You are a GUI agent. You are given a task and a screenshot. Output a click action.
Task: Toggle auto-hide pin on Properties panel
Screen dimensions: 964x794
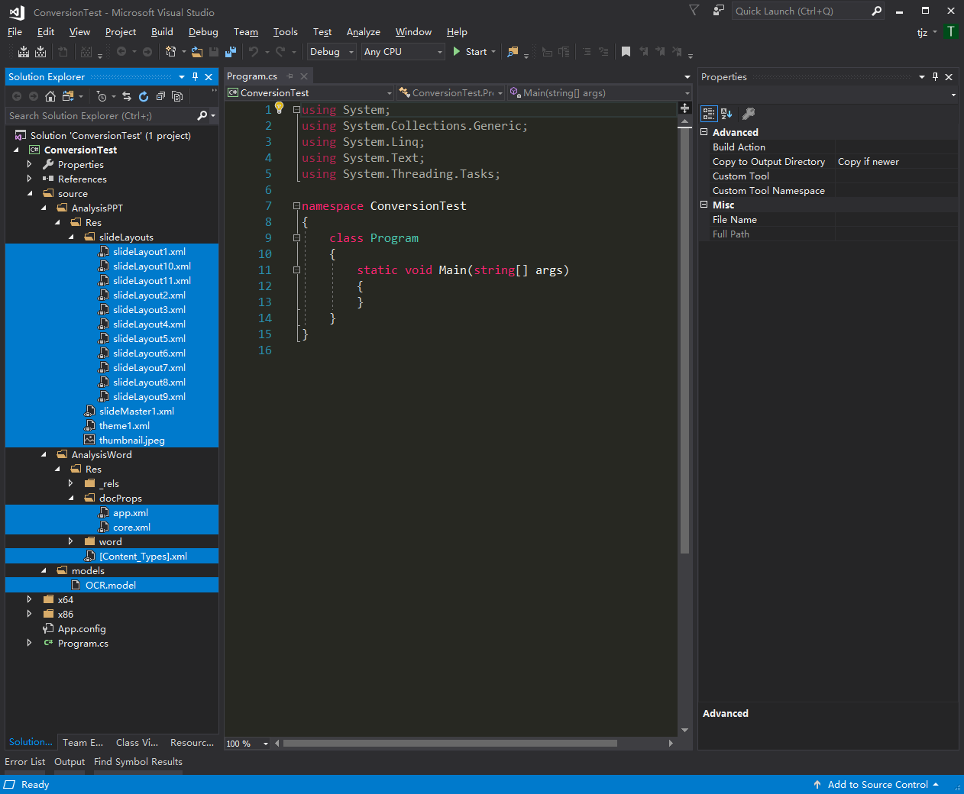coord(936,76)
